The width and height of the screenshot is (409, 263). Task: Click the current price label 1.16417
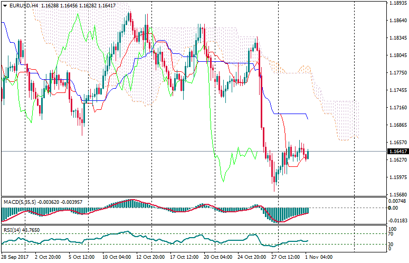pos(398,152)
